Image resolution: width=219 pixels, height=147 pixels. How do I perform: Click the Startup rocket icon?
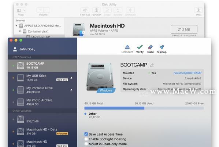coord(162,47)
